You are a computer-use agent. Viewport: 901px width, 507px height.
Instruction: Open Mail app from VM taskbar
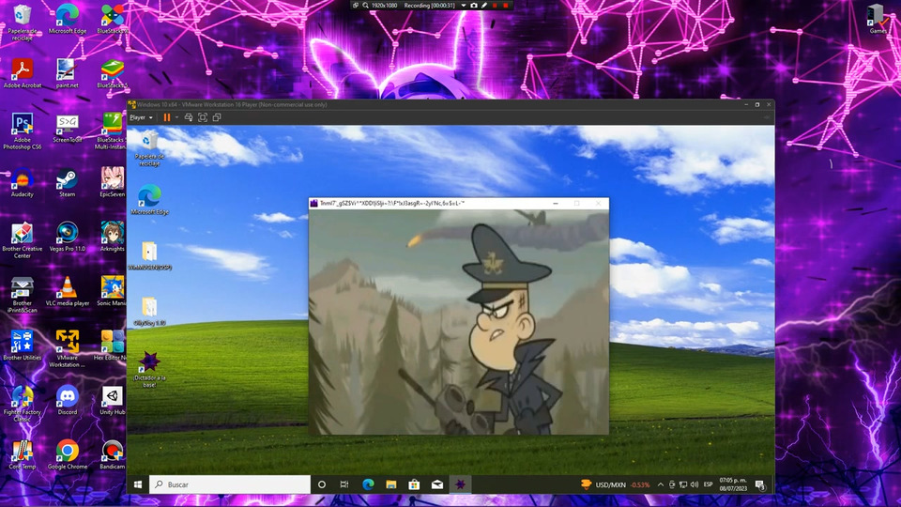[x=437, y=484]
